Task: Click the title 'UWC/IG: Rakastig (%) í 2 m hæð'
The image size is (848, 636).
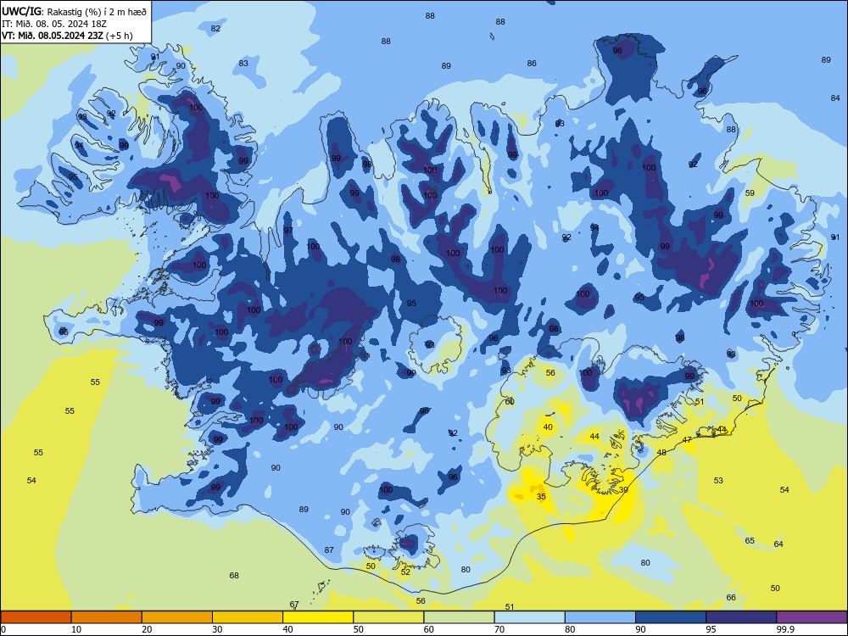Action: point(74,10)
